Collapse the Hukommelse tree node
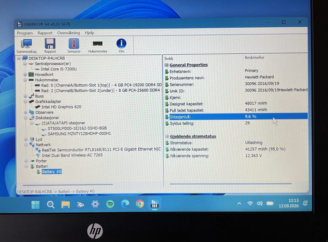The height and width of the screenshot is (242, 328). [25, 80]
